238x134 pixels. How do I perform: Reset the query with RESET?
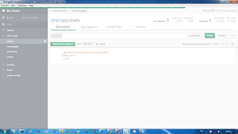click(222, 36)
